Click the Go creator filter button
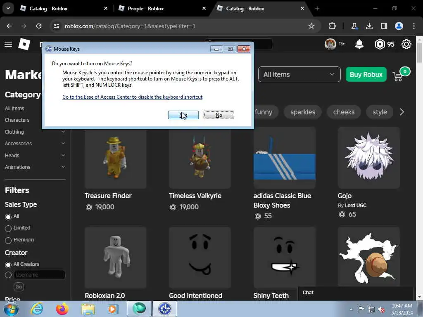 tap(19, 286)
